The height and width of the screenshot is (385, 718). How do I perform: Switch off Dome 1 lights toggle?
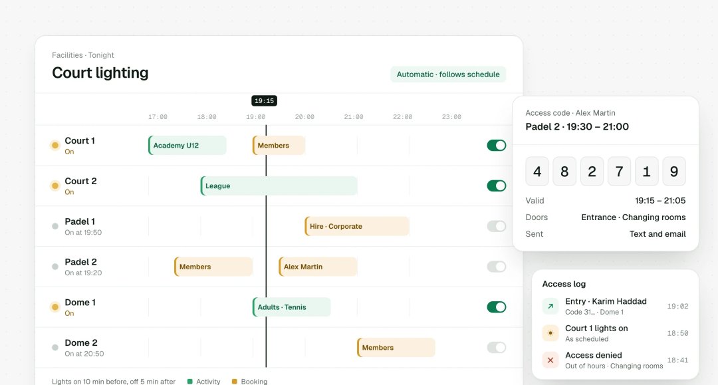click(497, 307)
